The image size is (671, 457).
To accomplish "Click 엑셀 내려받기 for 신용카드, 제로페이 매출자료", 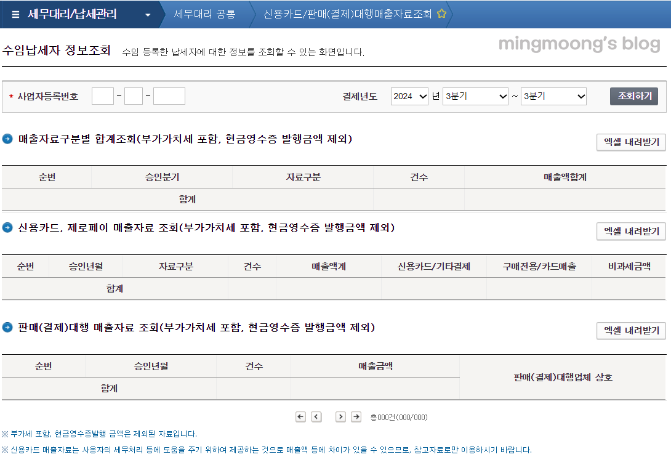I will [x=631, y=231].
